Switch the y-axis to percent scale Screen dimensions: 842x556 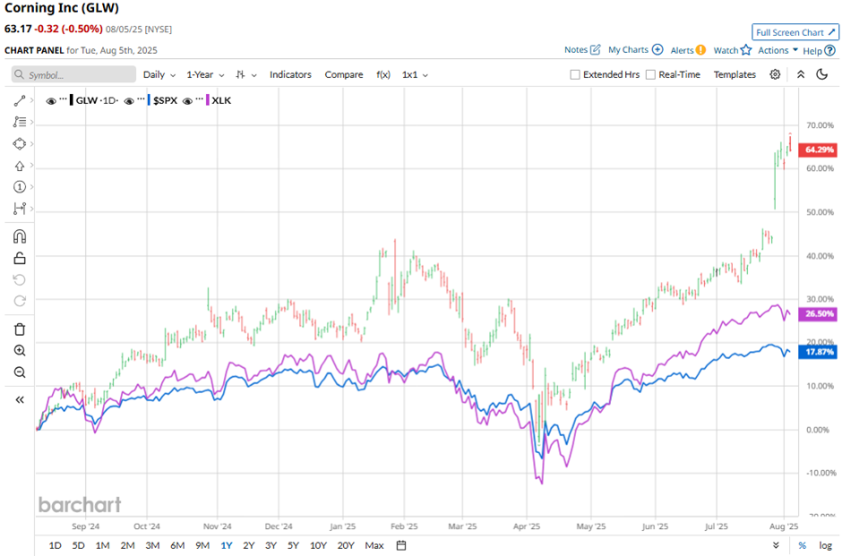tap(802, 545)
